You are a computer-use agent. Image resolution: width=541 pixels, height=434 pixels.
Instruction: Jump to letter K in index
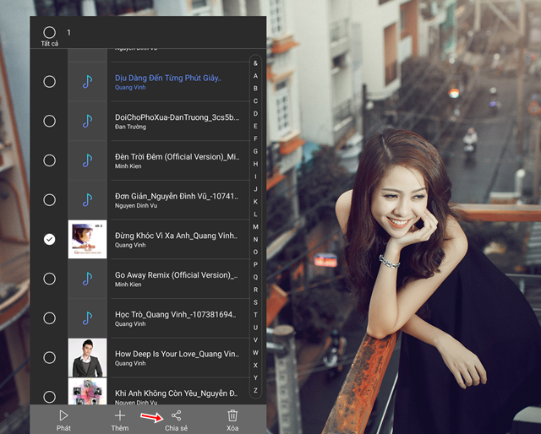[255, 202]
